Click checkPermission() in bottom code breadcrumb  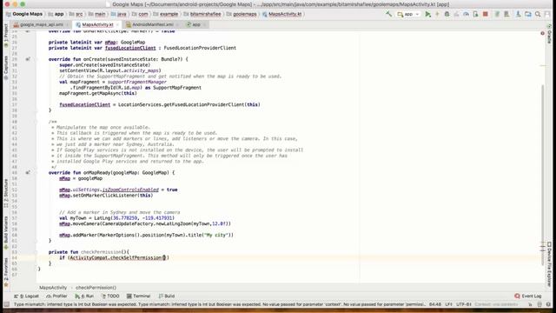pyautogui.click(x=96, y=288)
